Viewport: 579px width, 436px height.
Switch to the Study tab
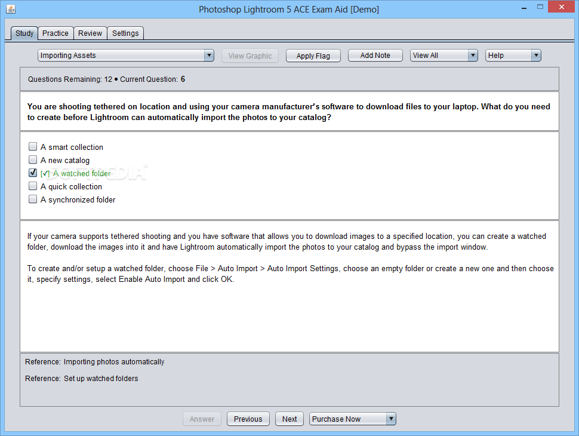click(24, 33)
